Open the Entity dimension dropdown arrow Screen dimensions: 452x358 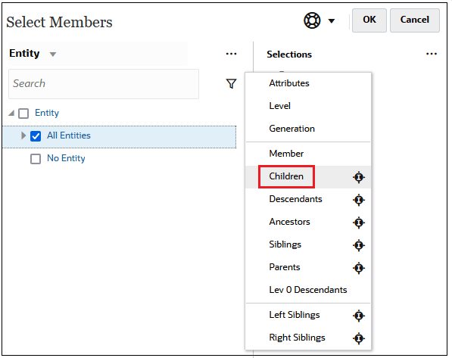53,54
